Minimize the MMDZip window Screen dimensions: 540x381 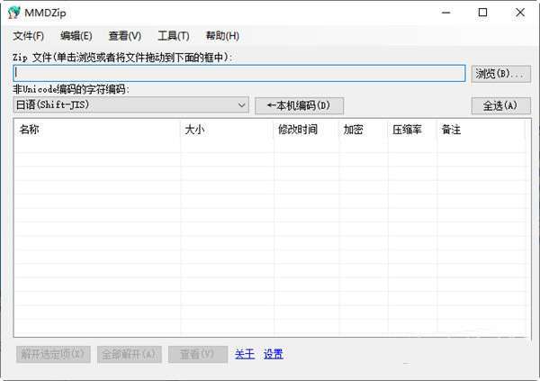point(446,13)
